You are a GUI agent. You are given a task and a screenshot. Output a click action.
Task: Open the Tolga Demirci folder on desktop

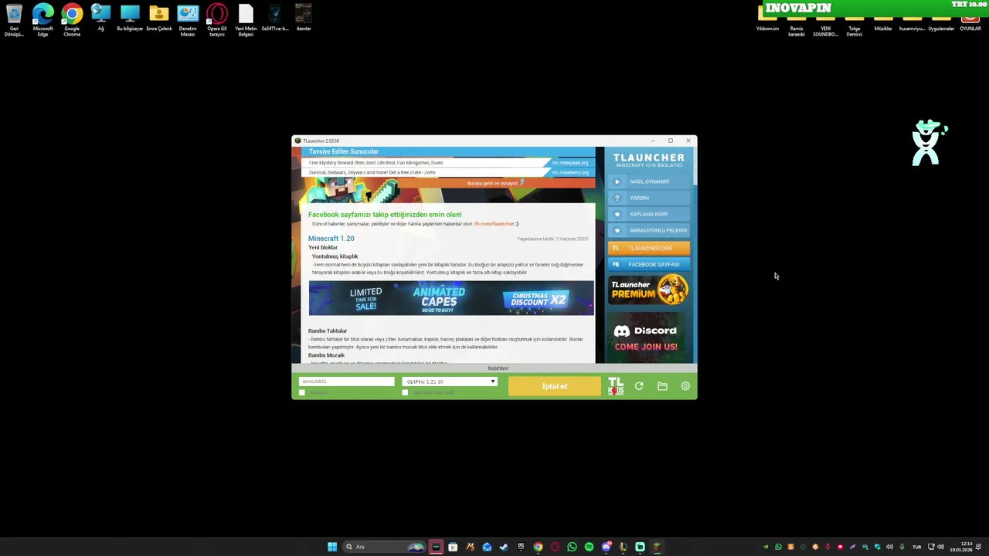[854, 27]
